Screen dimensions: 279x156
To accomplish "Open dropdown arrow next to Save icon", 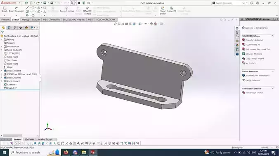I will [x=48, y=3].
